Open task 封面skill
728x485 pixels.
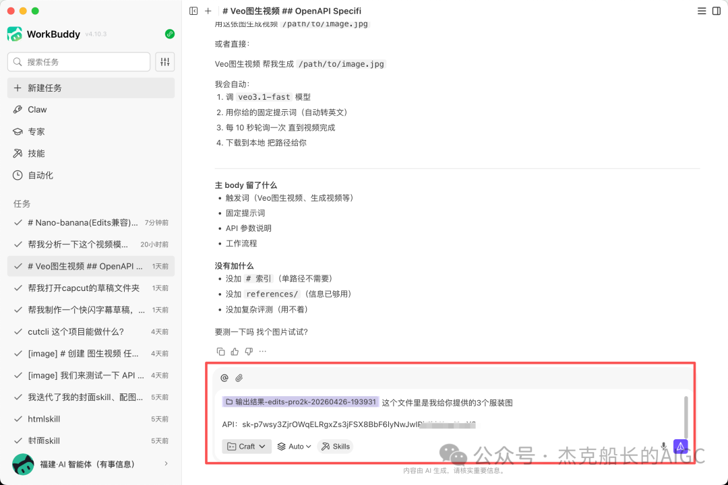pyautogui.click(x=91, y=441)
